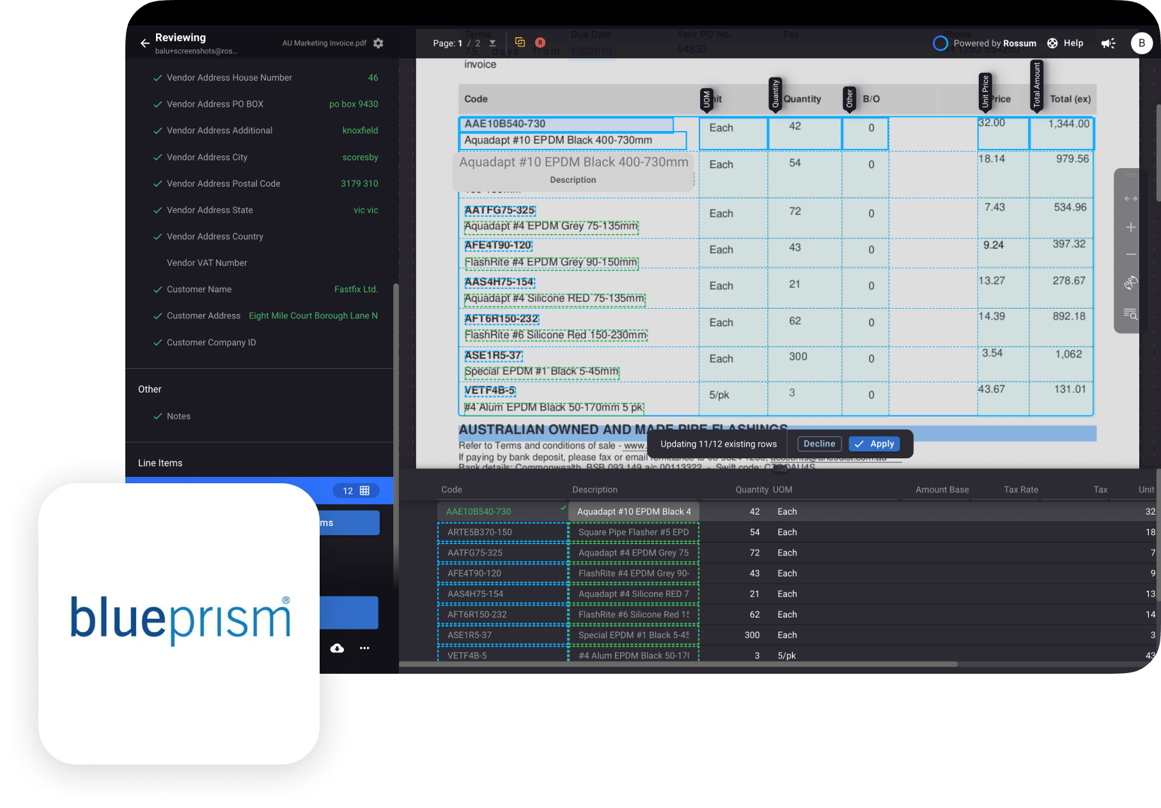The width and height of the screenshot is (1161, 808).
Task: Click the cloud download icon
Action: point(337,648)
